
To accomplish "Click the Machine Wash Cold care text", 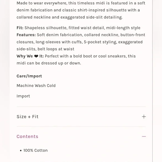I will click(x=36, y=85).
